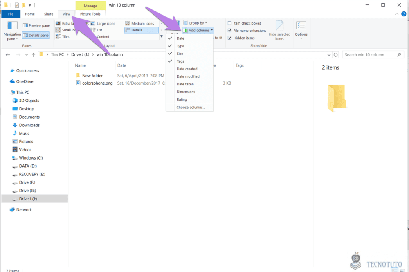Open the Picture Tools tab
Image resolution: width=409 pixels, height=272 pixels.
(x=90, y=14)
